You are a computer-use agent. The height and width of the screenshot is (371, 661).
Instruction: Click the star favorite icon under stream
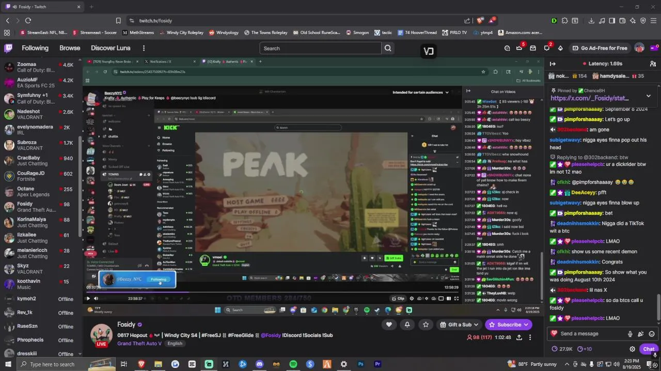[x=426, y=325]
